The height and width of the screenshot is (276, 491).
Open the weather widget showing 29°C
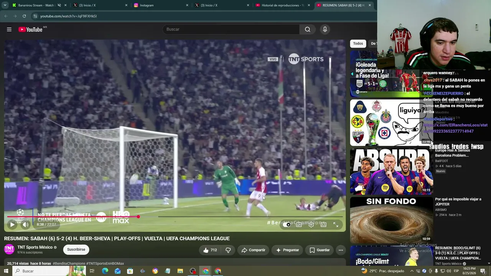[382, 271]
